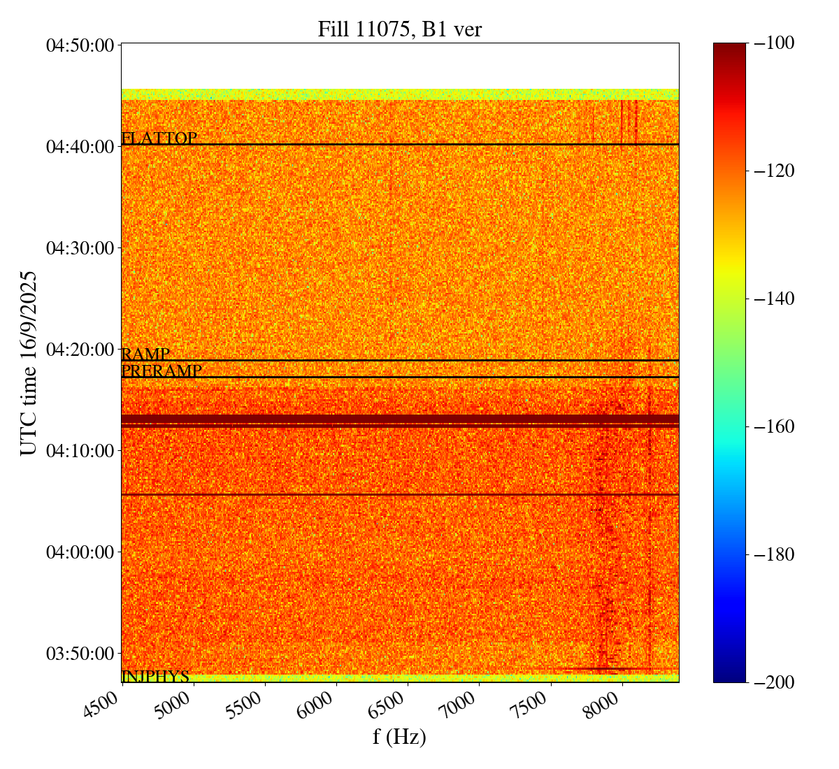Image resolution: width=839 pixels, height=769 pixels.
Task: Click the plot title 'Fill 11075, B1 ver'
Action: coord(399,29)
